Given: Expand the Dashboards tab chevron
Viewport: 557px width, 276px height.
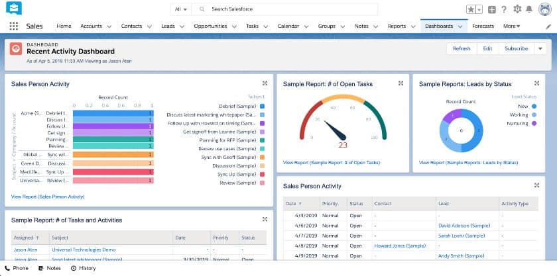Looking at the screenshot, I should (460, 26).
